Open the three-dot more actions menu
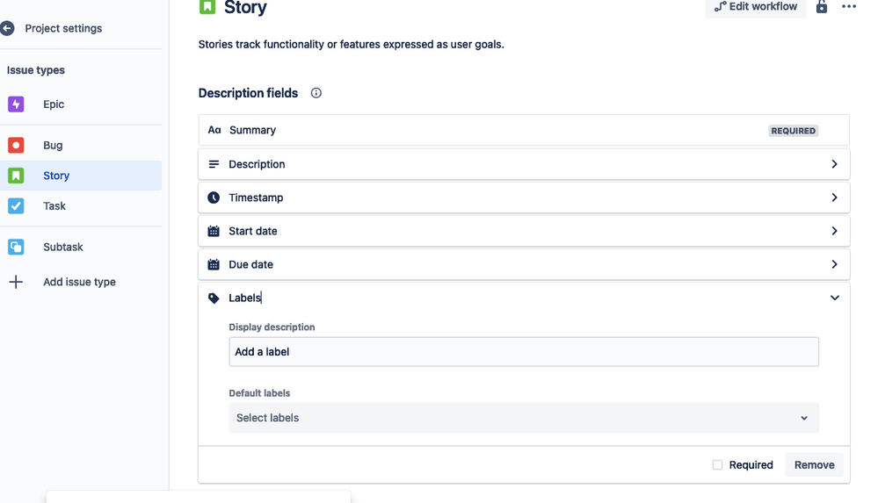This screenshot has height=503, width=878. pyautogui.click(x=849, y=7)
